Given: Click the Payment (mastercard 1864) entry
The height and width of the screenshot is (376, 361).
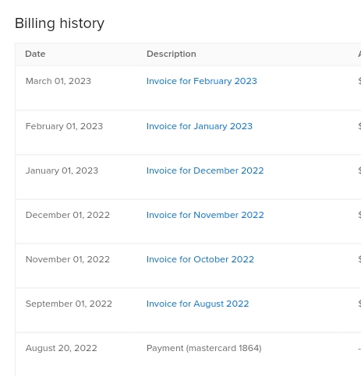Looking at the screenshot, I should (x=204, y=348).
